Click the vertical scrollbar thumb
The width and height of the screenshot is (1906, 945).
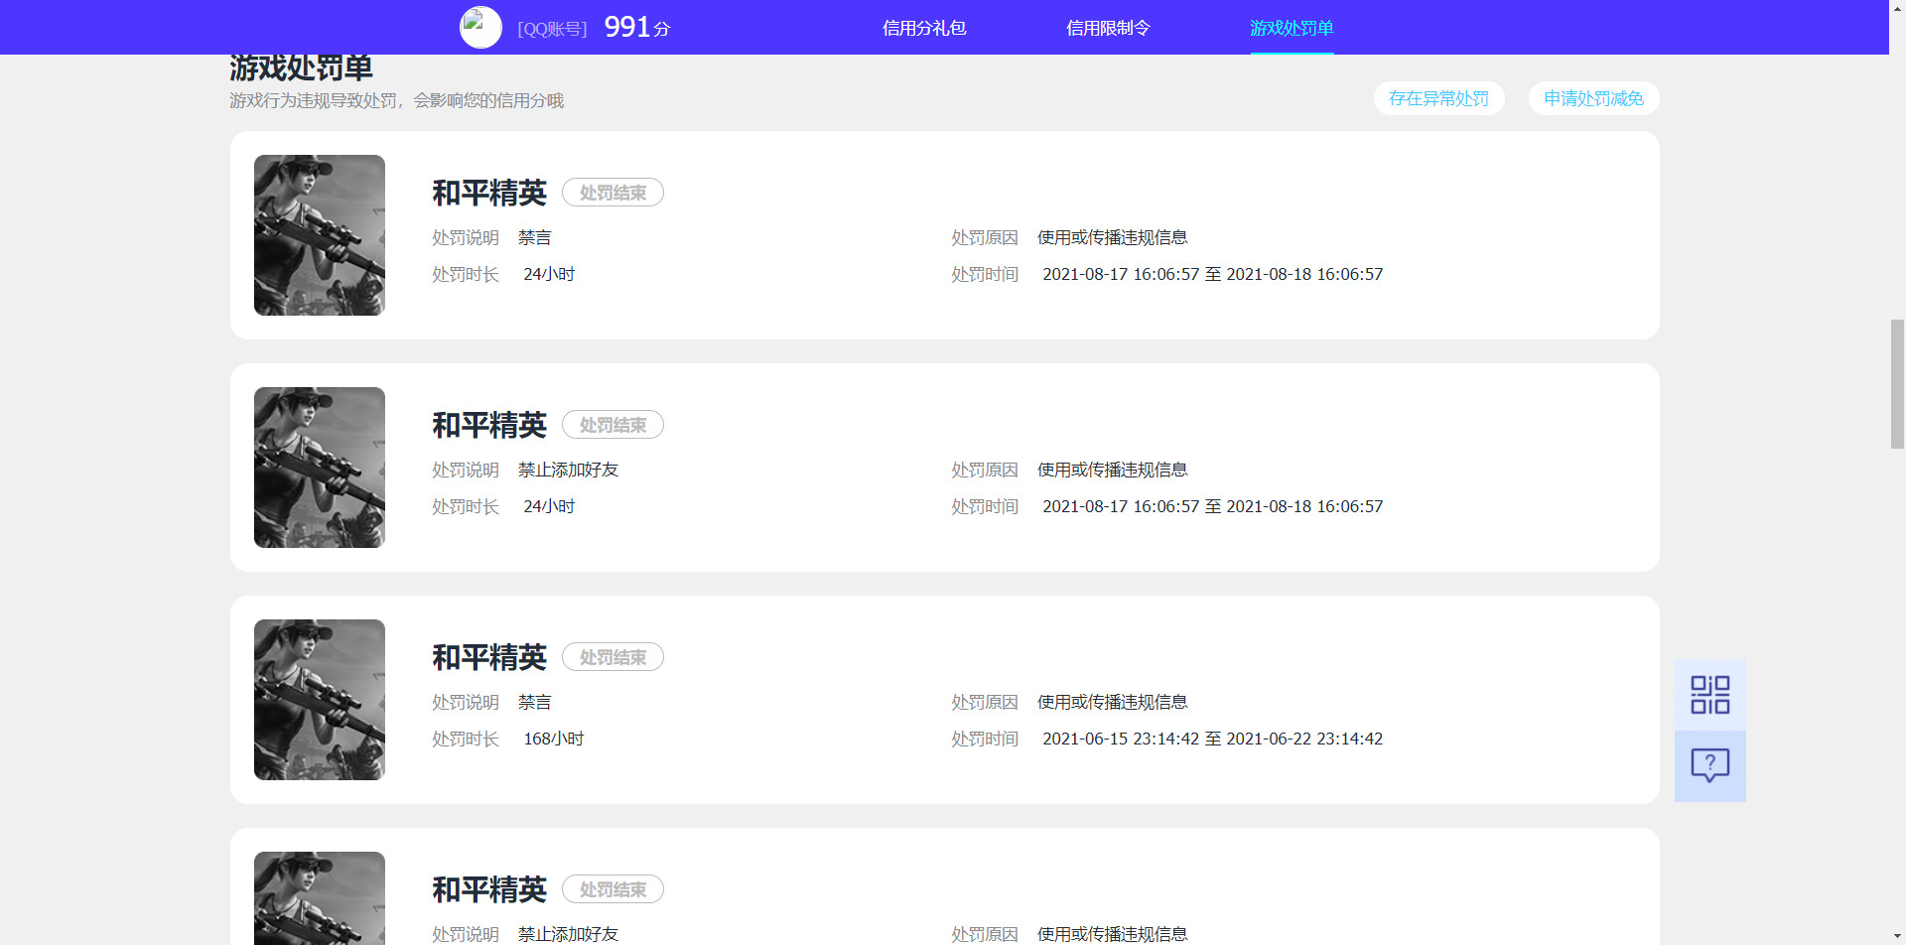point(1897,383)
